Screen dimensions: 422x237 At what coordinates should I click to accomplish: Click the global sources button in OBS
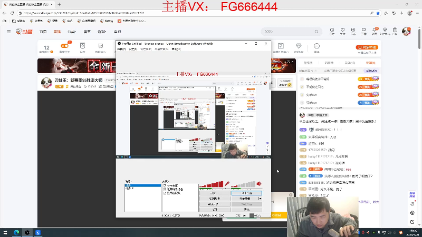(x=215, y=204)
